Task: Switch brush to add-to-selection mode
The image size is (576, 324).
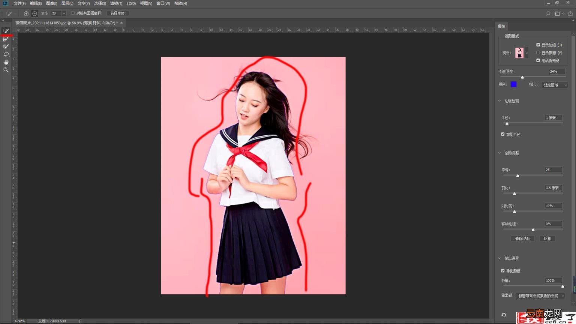Action: coord(26,13)
